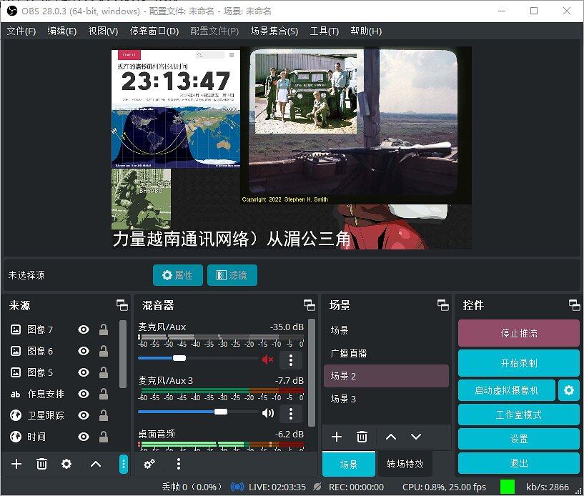Open virtual camera settings gear
The width and height of the screenshot is (584, 496).
(569, 390)
